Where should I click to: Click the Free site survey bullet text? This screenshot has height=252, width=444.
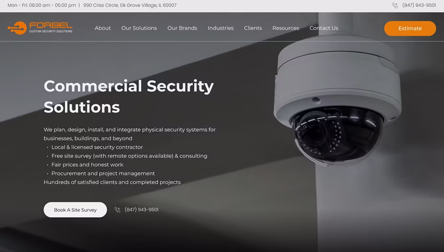(x=129, y=156)
